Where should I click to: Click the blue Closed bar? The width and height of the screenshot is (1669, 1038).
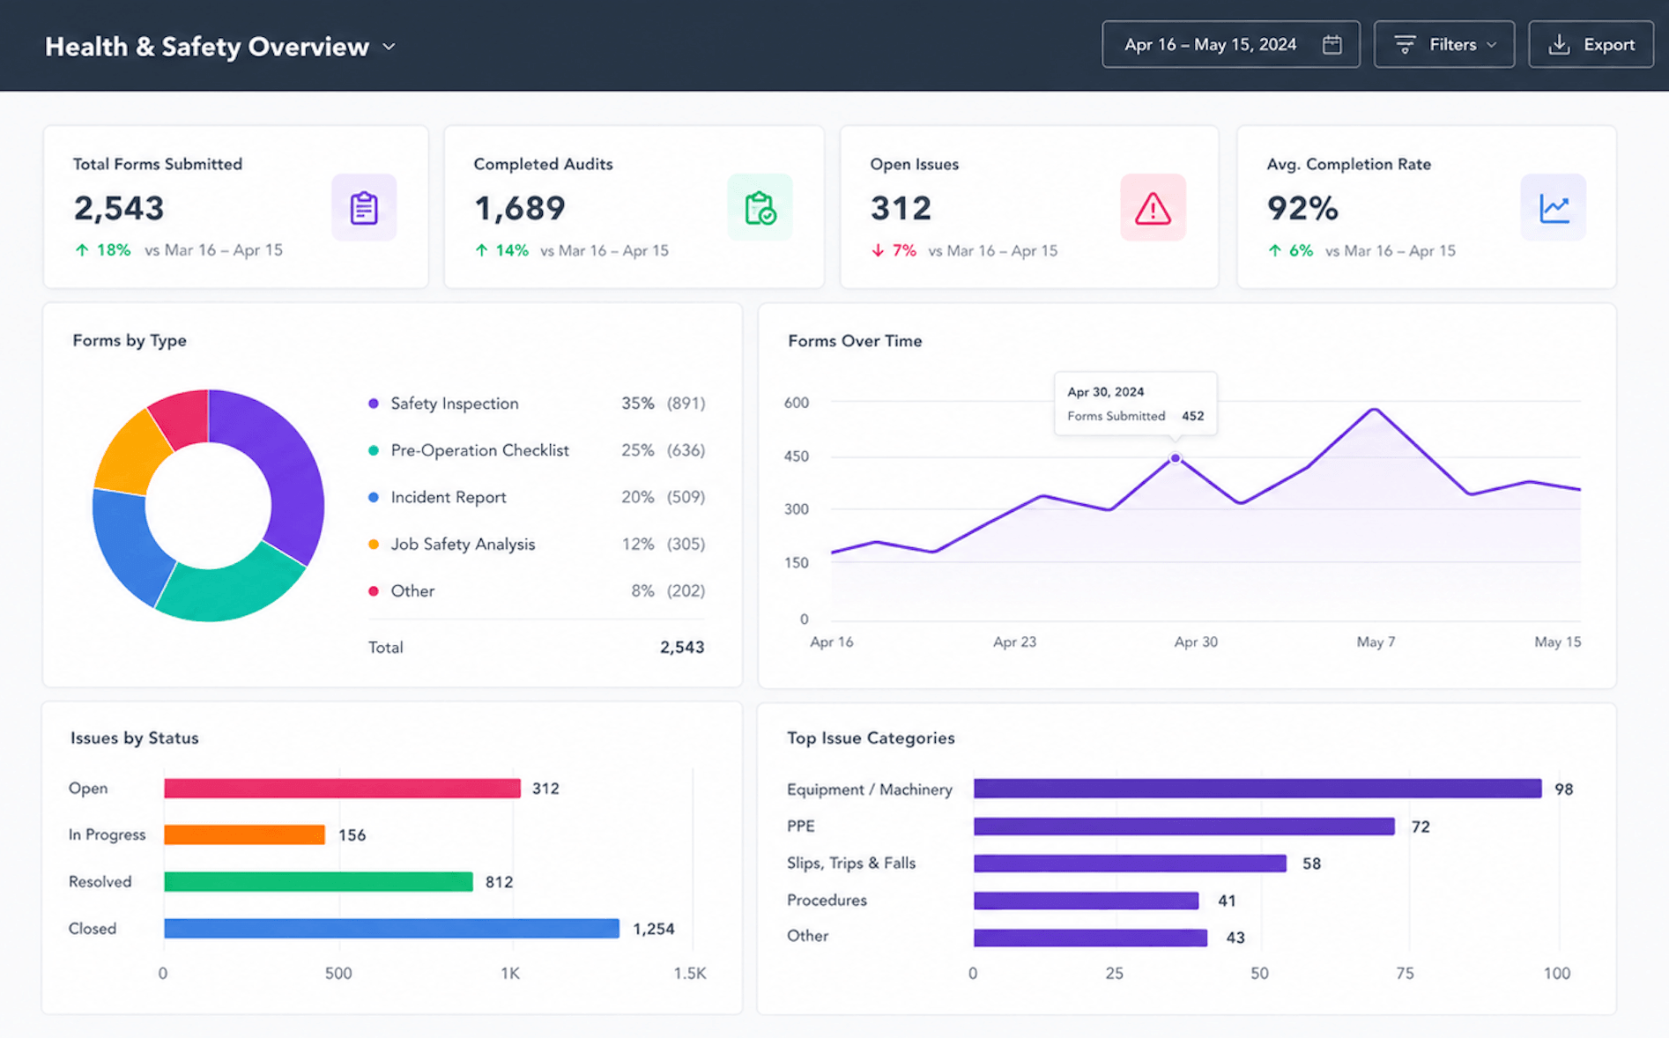click(391, 928)
